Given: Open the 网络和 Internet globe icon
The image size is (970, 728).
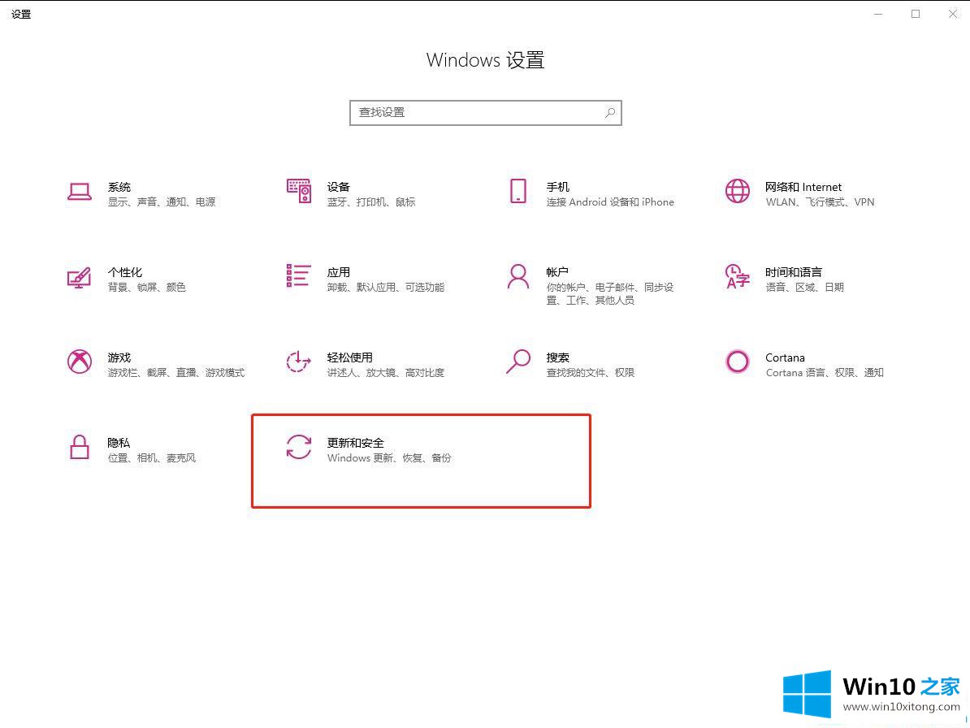Looking at the screenshot, I should pos(738,191).
